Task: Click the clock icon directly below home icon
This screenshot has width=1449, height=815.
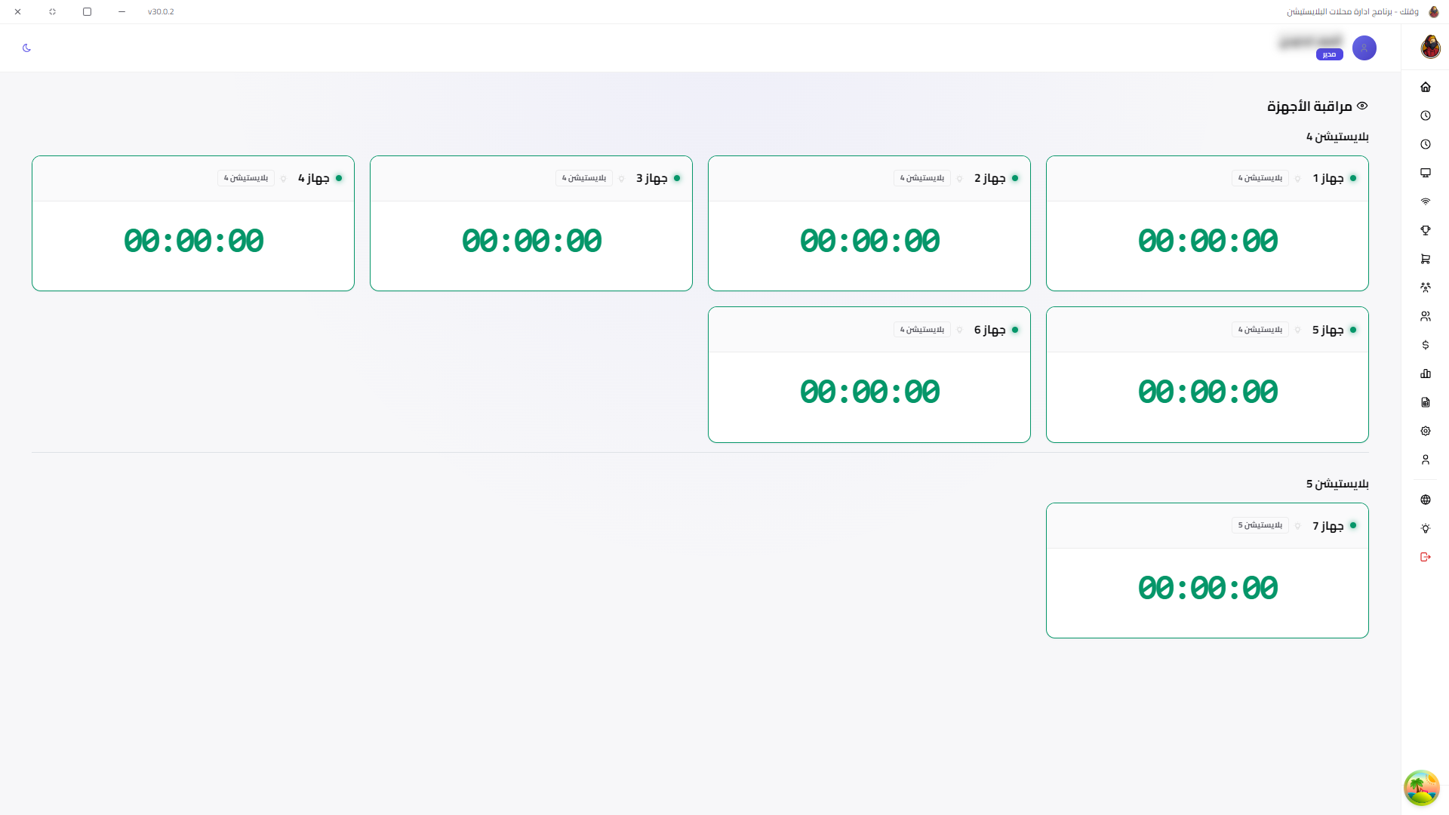Action: click(1426, 115)
